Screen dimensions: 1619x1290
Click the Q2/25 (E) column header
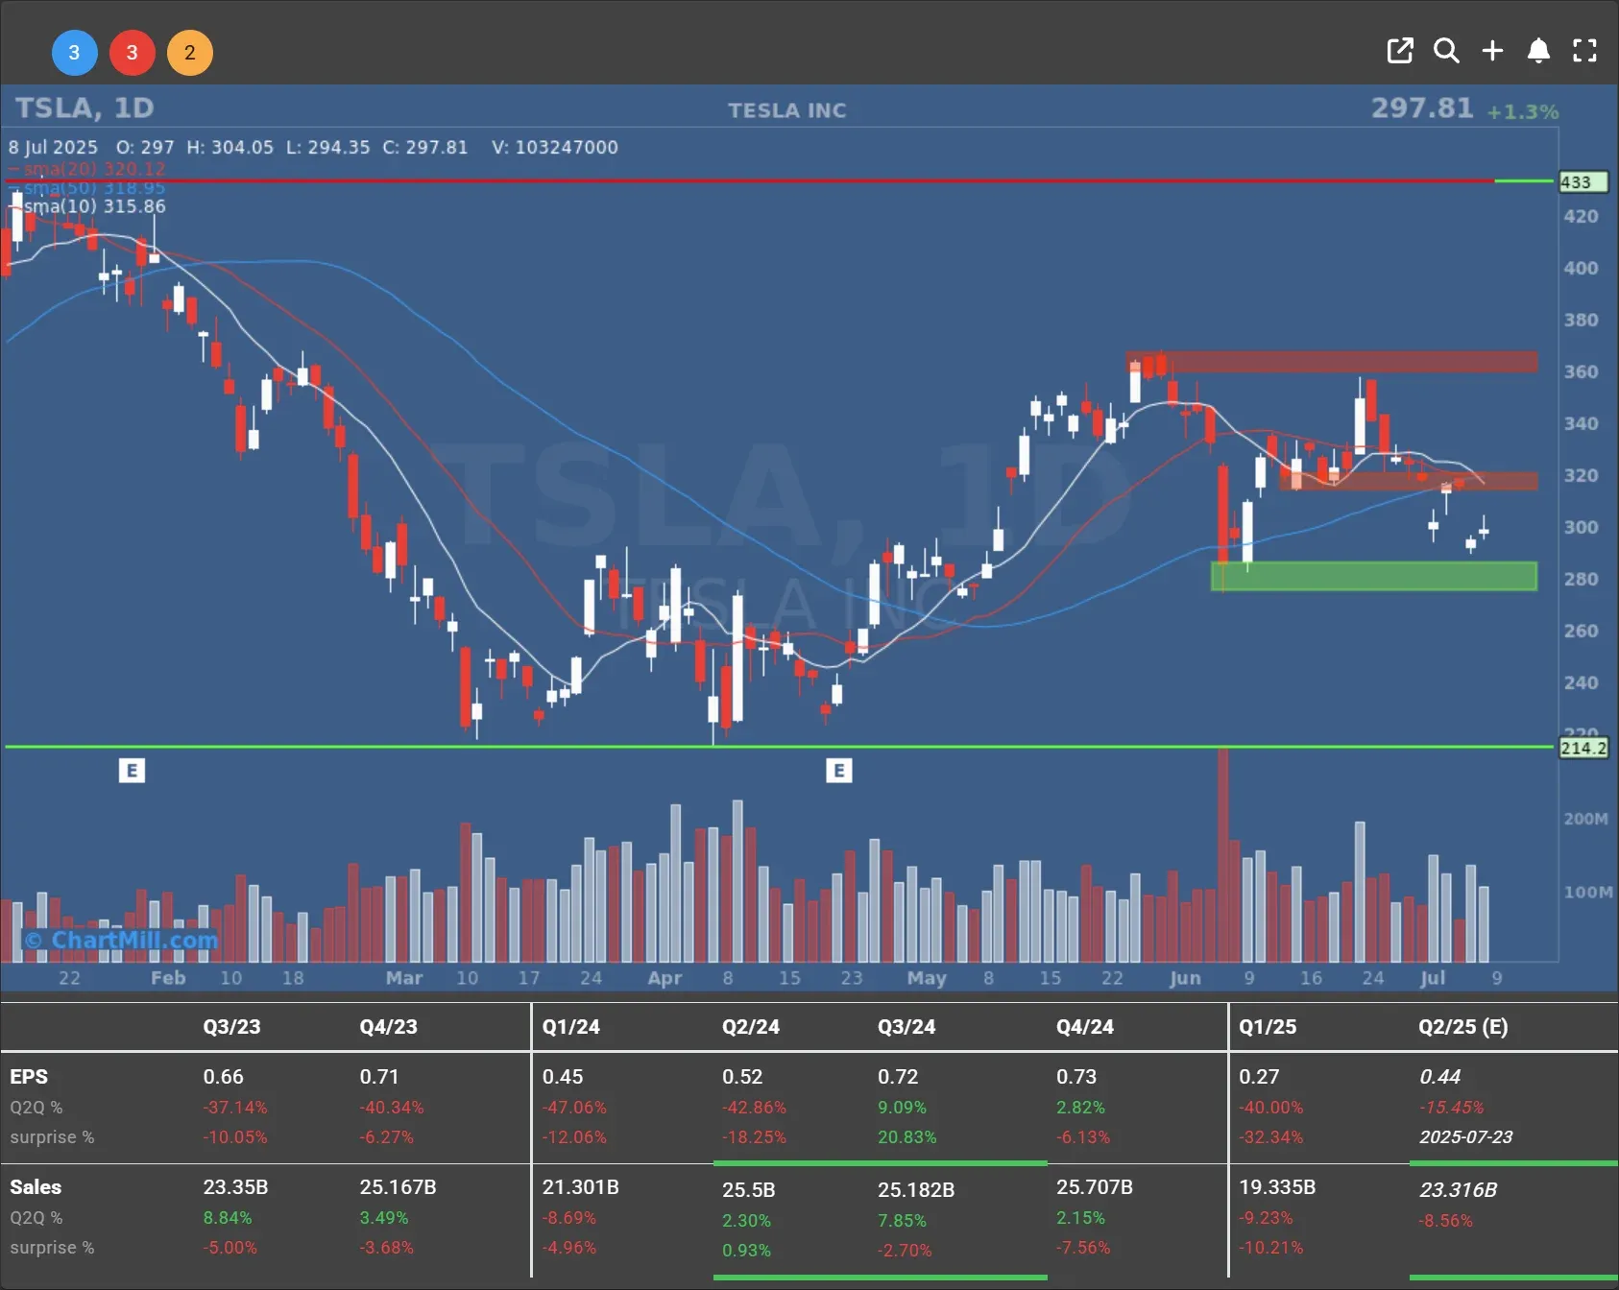pos(1463,1027)
